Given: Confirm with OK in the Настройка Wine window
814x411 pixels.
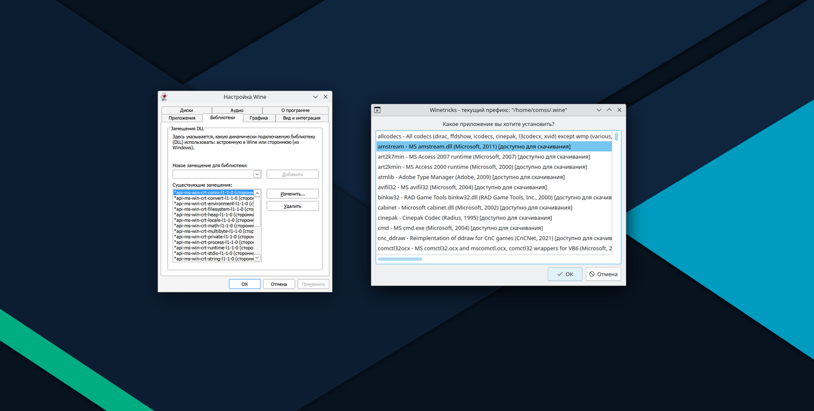Looking at the screenshot, I should click(x=245, y=284).
